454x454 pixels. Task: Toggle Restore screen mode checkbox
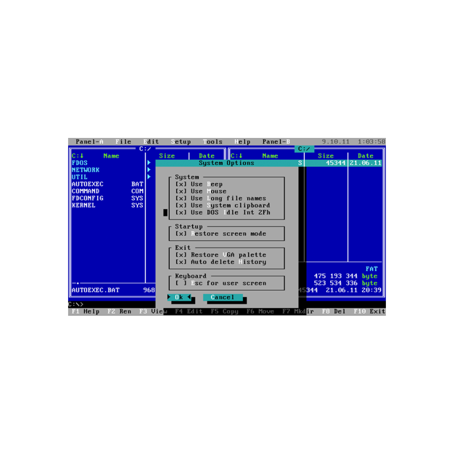181,233
